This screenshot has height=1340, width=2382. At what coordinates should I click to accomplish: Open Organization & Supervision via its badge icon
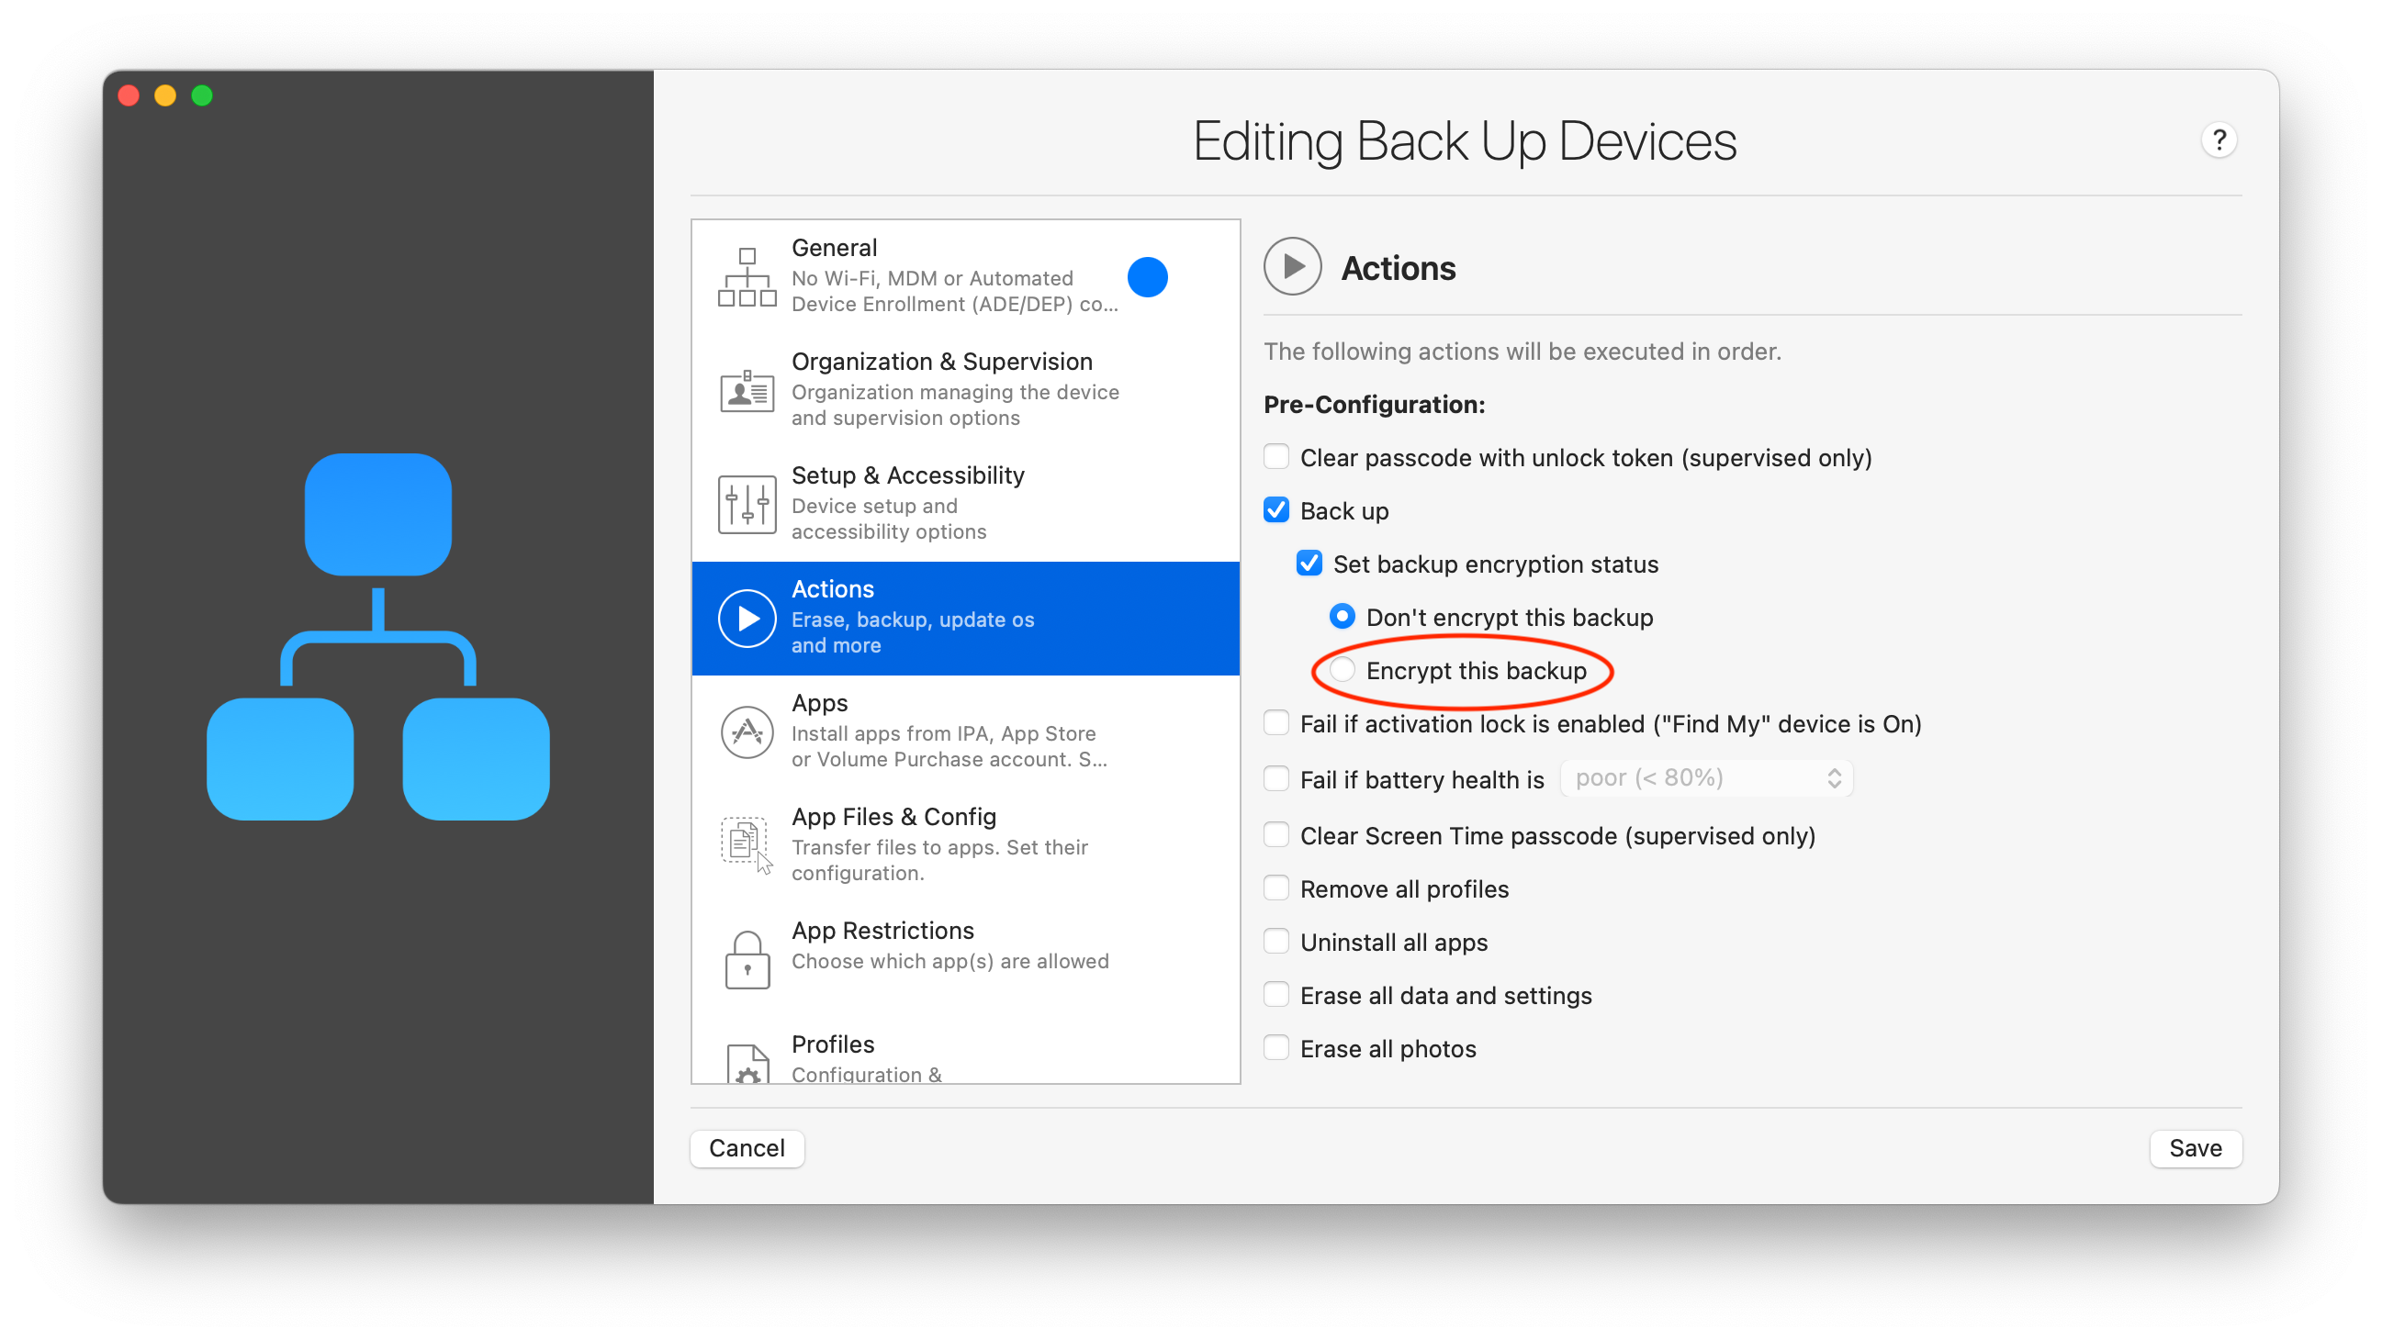click(747, 391)
